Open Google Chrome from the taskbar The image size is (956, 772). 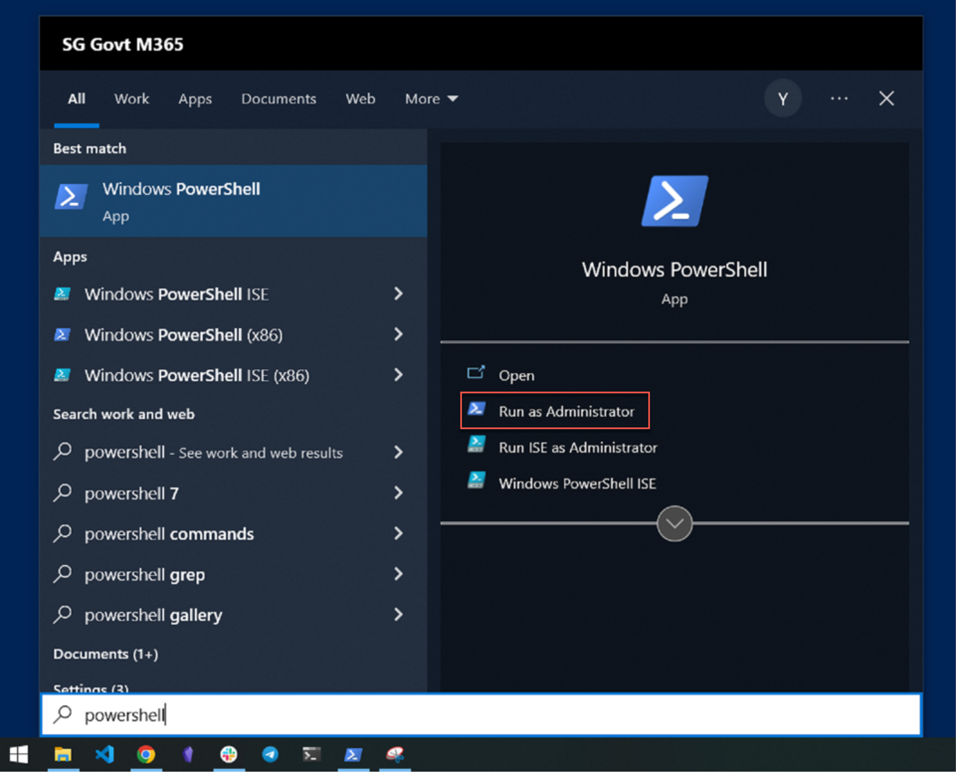coord(146,755)
